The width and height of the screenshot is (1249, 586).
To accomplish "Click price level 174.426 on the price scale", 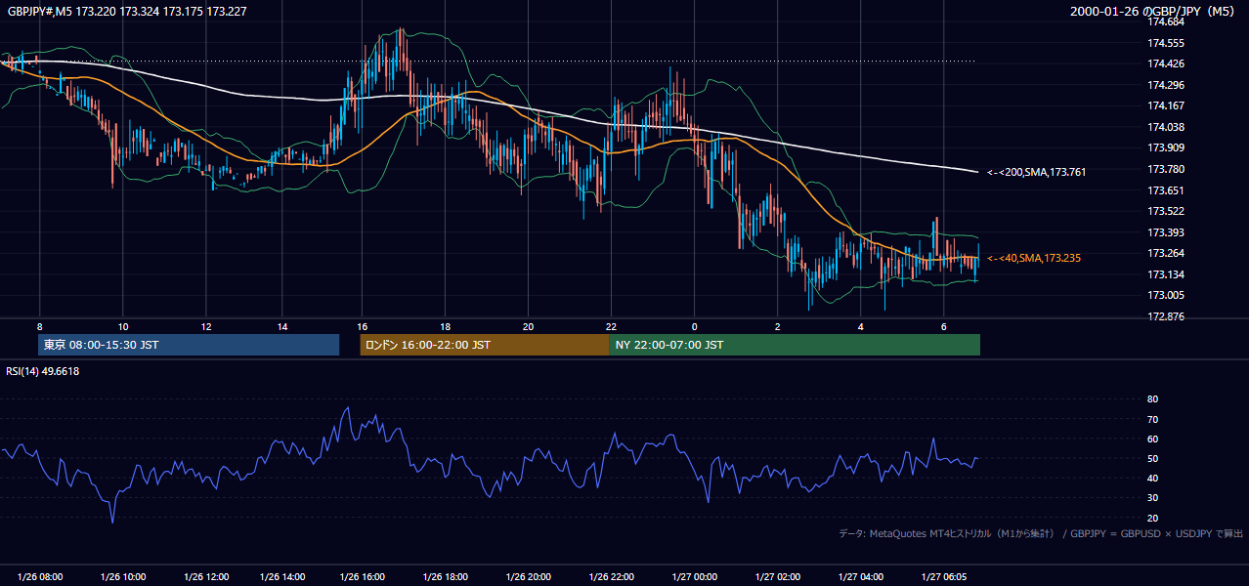I will click(x=1166, y=64).
